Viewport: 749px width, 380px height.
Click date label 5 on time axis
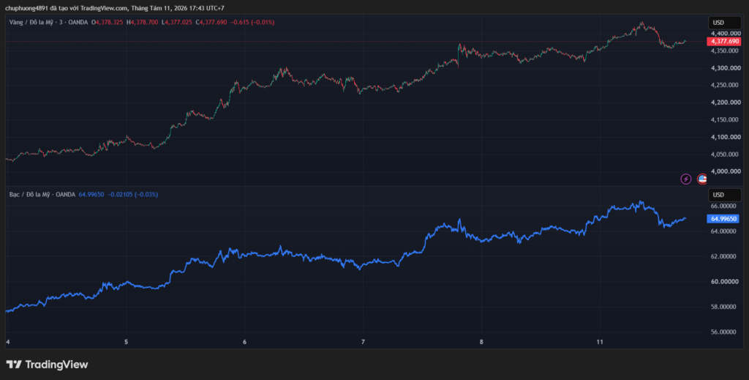(x=126, y=342)
